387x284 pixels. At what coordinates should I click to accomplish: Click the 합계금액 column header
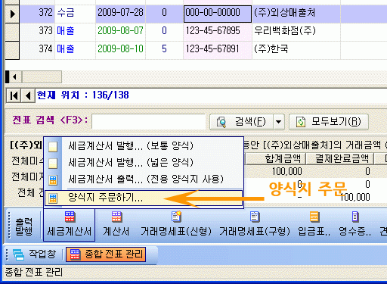click(275, 159)
